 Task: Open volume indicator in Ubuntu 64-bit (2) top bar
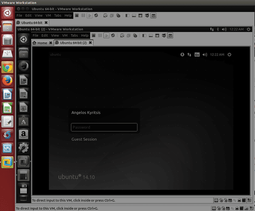224,29
